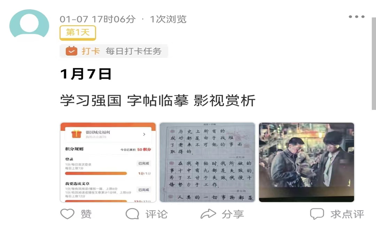Open the three-dot more options menu
This screenshot has height=225, width=376.
coord(356,17)
